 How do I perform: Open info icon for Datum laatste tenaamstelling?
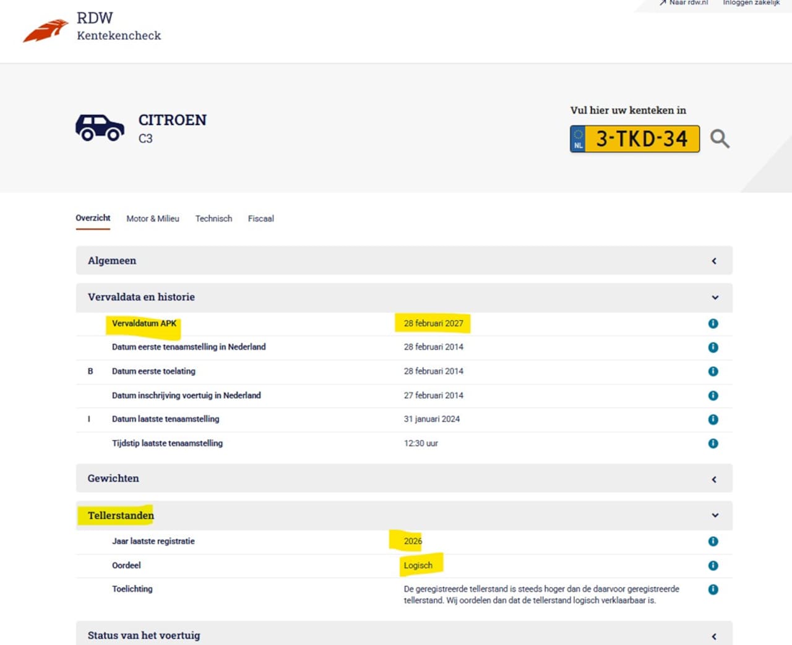pos(713,419)
